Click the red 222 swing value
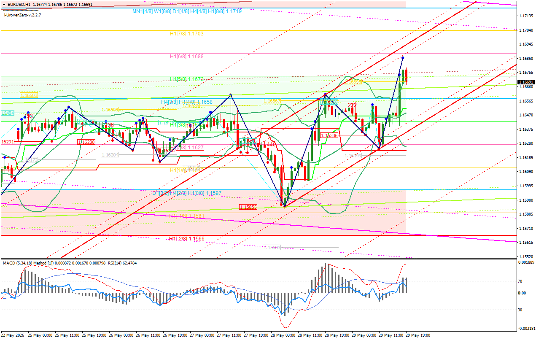 click(x=353, y=105)
